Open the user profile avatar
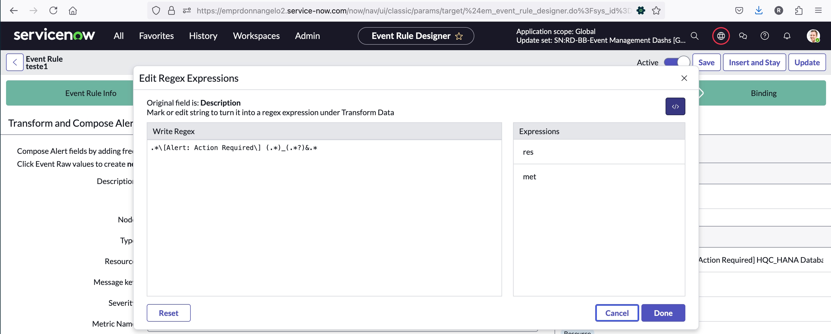The width and height of the screenshot is (831, 334). click(813, 36)
